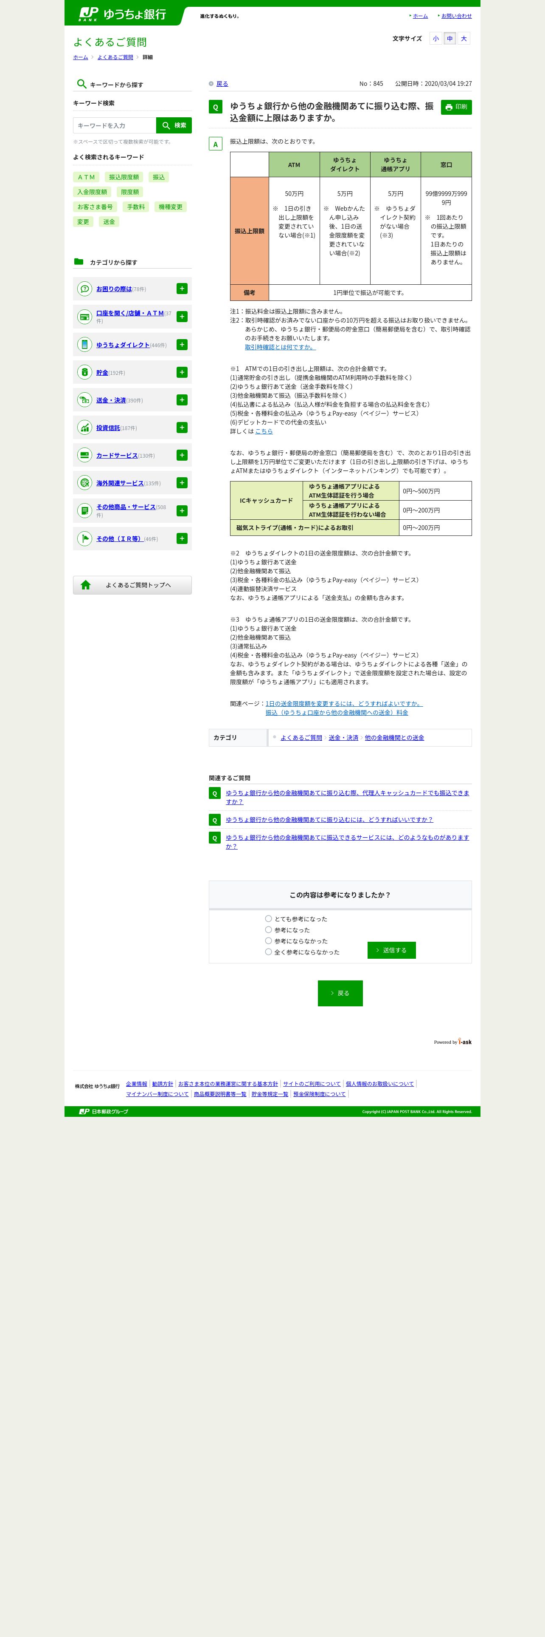Submit feedback with 送信する button

coord(391,950)
